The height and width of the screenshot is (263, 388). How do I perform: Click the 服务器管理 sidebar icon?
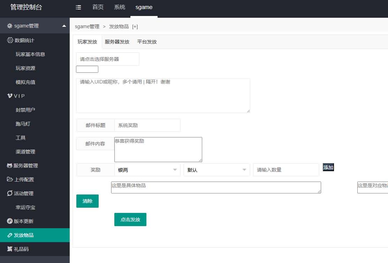[9, 166]
